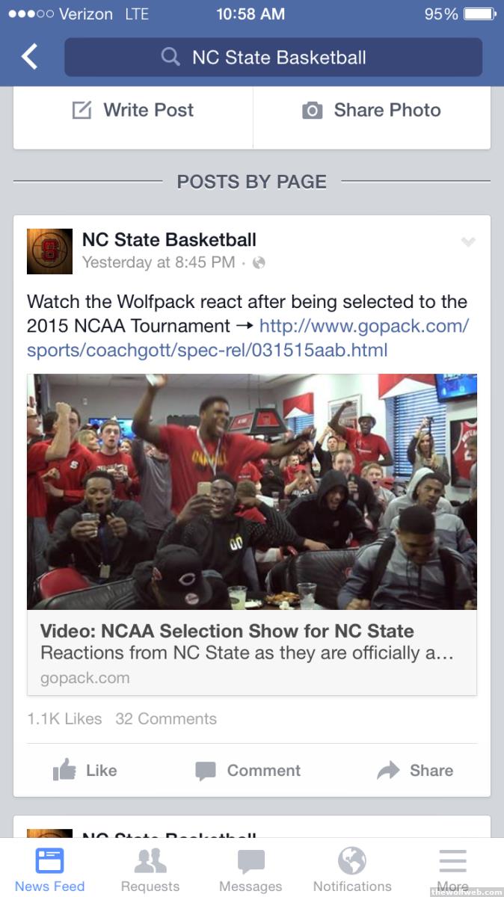Viewport: 504px width, 897px height.
Task: Open the NC State Basketball profile picture
Action: click(x=49, y=251)
